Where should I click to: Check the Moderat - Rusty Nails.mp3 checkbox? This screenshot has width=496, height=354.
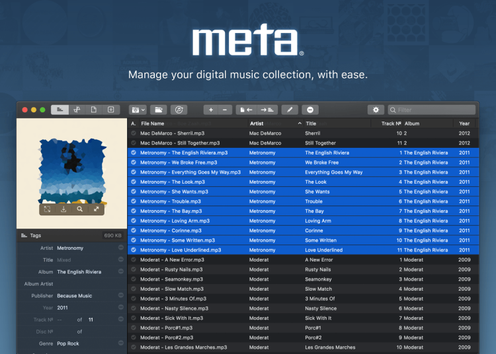(x=134, y=269)
